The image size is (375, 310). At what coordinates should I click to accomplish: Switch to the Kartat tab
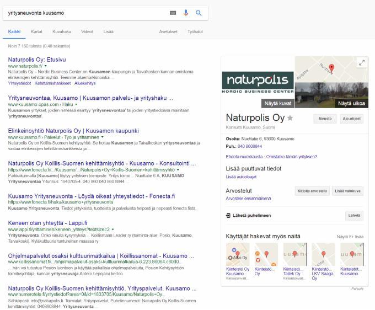tap(36, 31)
